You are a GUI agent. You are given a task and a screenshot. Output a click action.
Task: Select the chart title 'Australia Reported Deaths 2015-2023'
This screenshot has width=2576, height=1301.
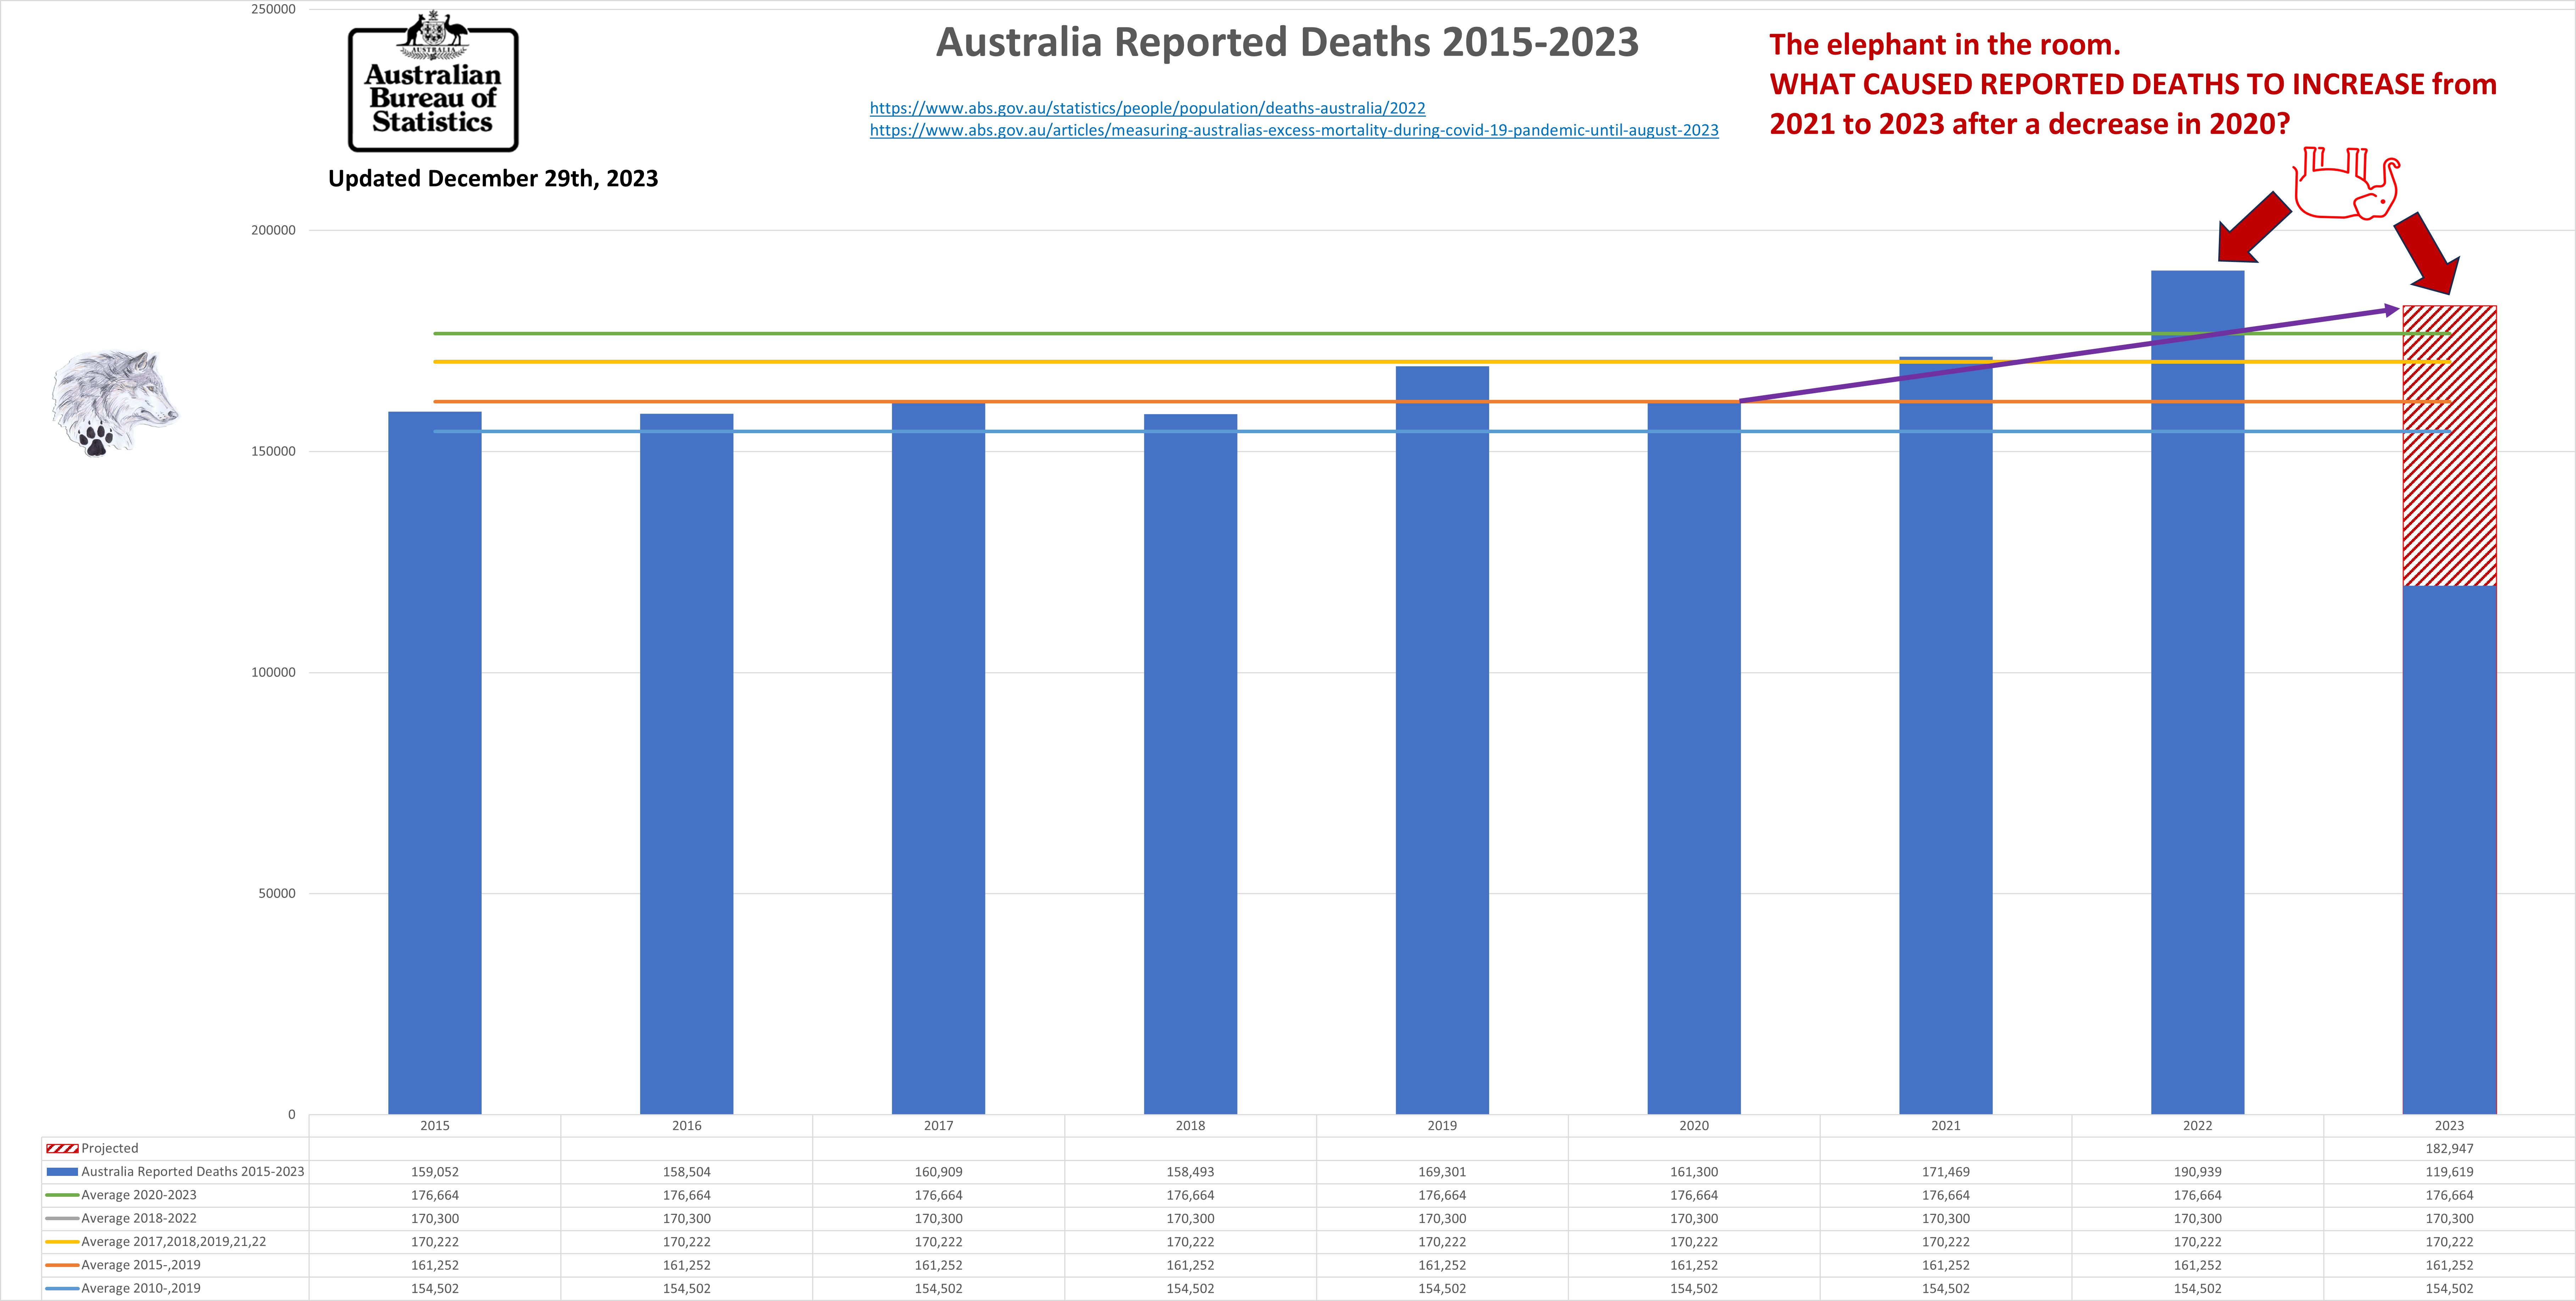pos(1287,42)
